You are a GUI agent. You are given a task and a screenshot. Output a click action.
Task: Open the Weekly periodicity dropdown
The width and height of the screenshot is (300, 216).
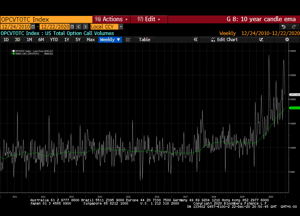pyautogui.click(x=110, y=40)
